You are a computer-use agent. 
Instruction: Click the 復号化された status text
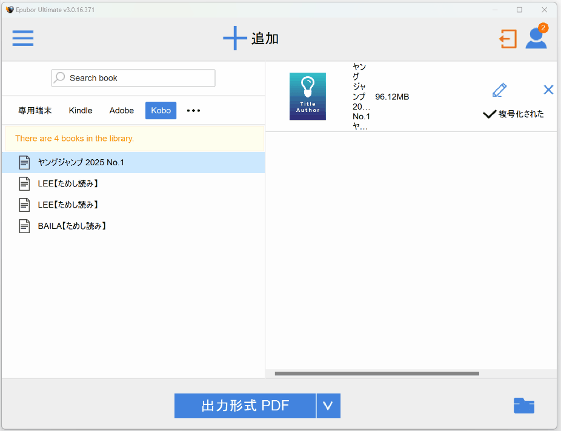click(x=521, y=114)
